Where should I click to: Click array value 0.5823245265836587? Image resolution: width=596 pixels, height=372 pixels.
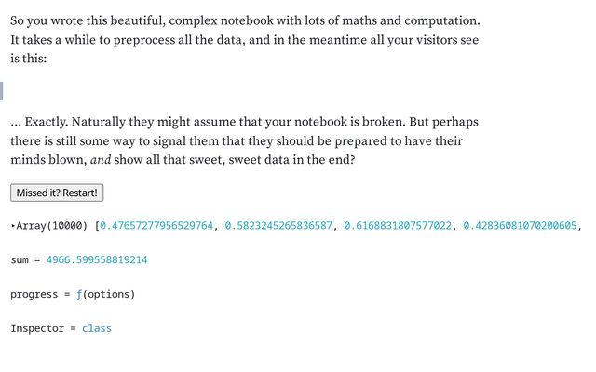tap(278, 226)
